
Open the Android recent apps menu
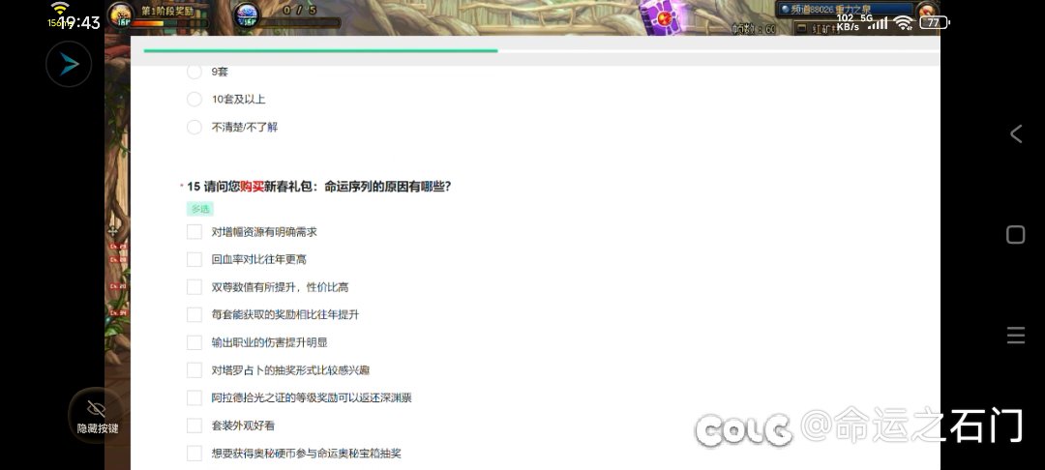[1016, 336]
